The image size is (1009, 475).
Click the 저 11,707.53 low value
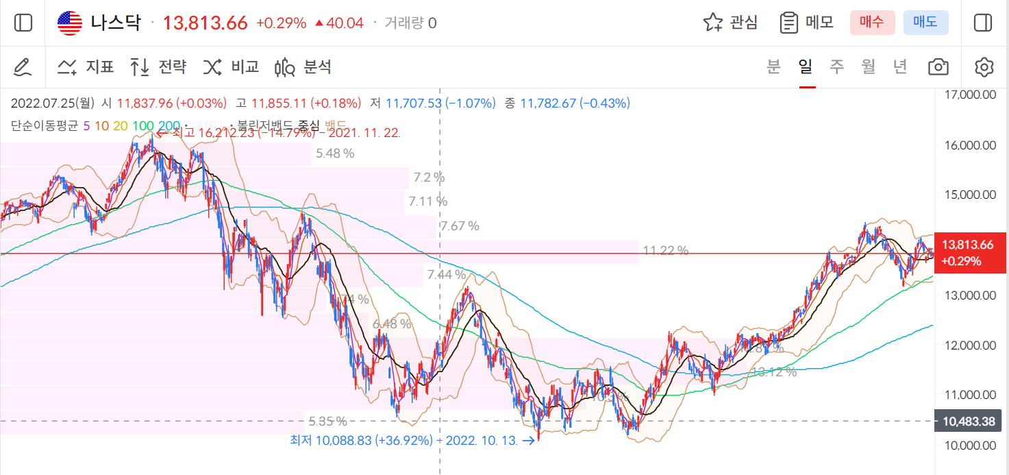[432, 103]
